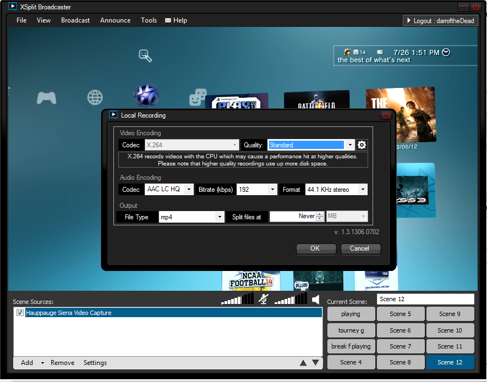
Task: Mute the speaker icon
Action: click(x=315, y=300)
